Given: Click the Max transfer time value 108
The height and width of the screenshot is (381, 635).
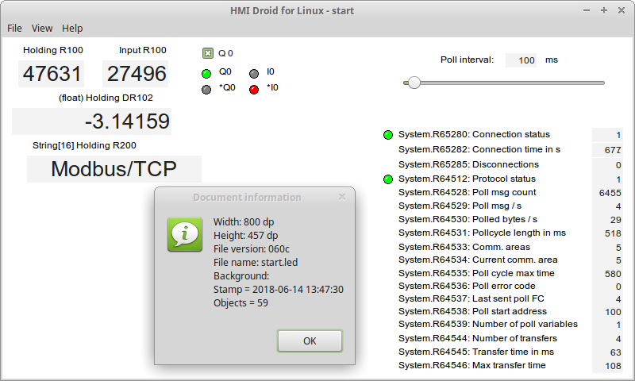Looking at the screenshot, I should coord(607,366).
